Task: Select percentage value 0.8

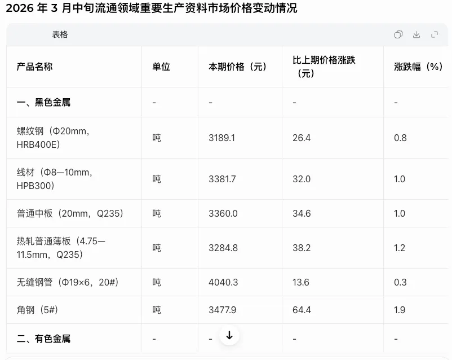Action: 400,138
